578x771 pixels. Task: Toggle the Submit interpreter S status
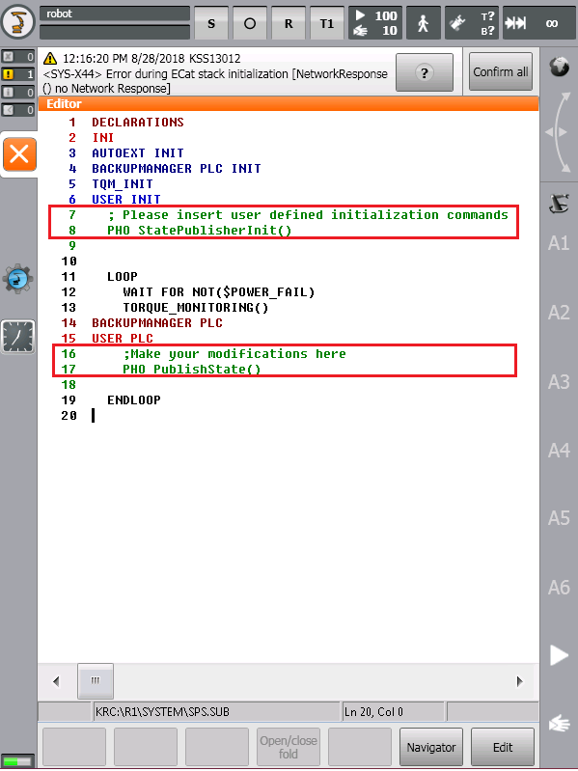pyautogui.click(x=211, y=23)
